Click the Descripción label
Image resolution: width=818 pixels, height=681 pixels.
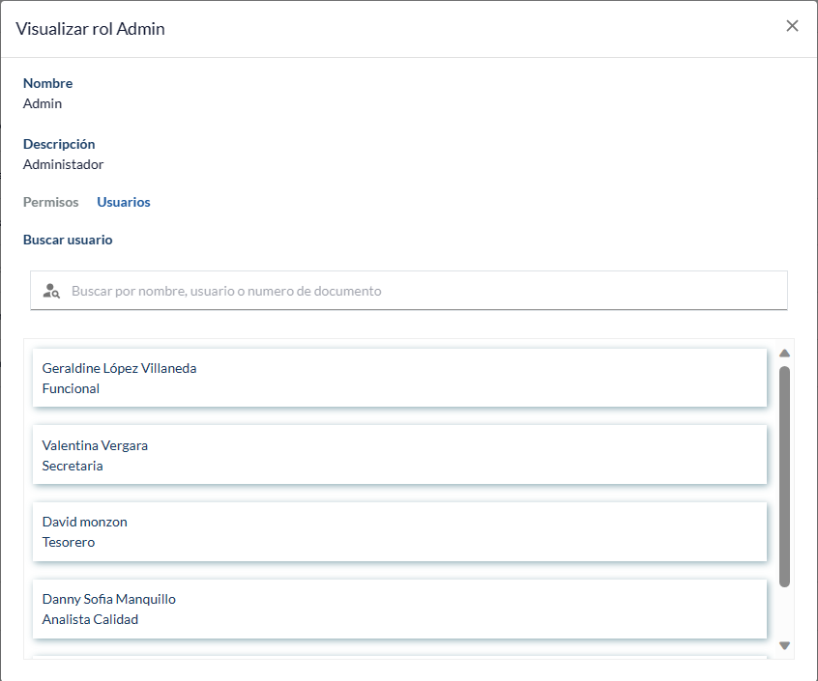point(59,144)
